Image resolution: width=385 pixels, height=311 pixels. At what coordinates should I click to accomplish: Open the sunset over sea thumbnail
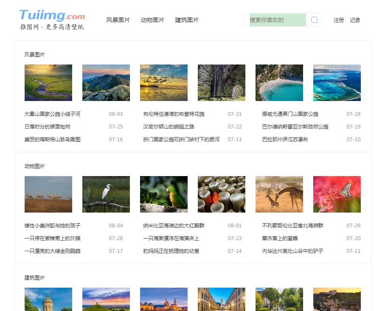point(164,83)
